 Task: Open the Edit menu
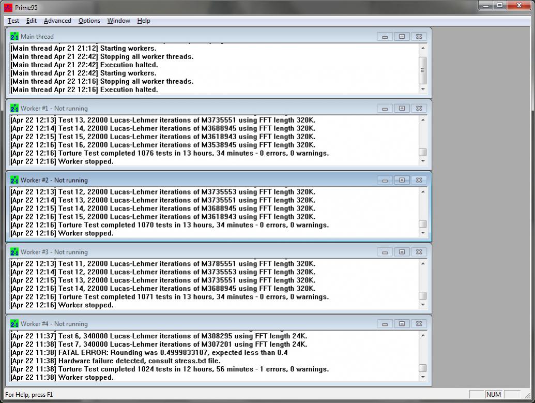[32, 21]
